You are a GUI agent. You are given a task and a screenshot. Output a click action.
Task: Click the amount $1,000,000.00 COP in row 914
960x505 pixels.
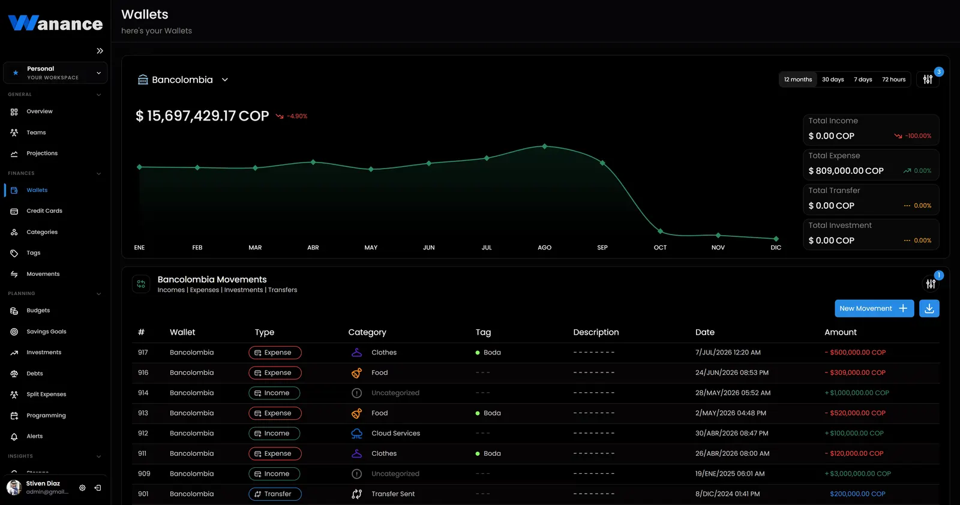tap(857, 393)
